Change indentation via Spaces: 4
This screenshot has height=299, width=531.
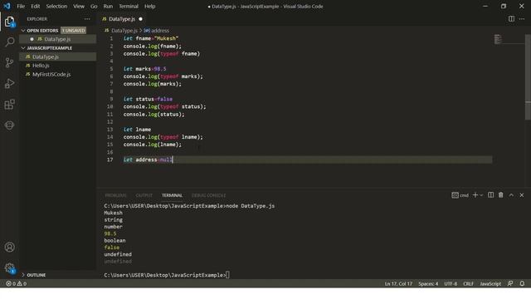click(x=428, y=283)
